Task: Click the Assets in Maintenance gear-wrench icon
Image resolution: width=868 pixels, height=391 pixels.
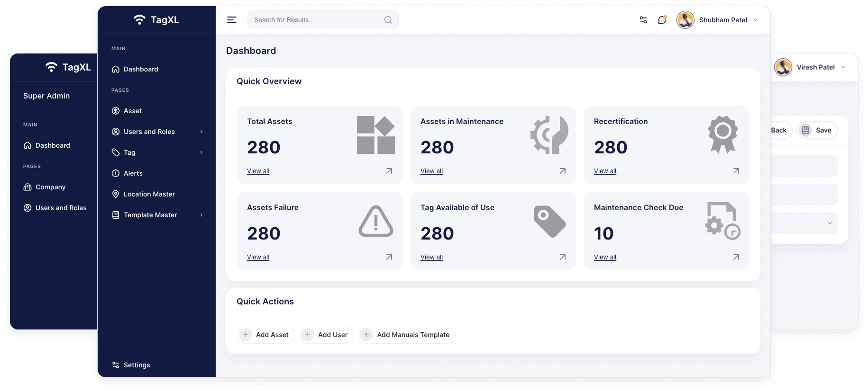Action: click(549, 135)
